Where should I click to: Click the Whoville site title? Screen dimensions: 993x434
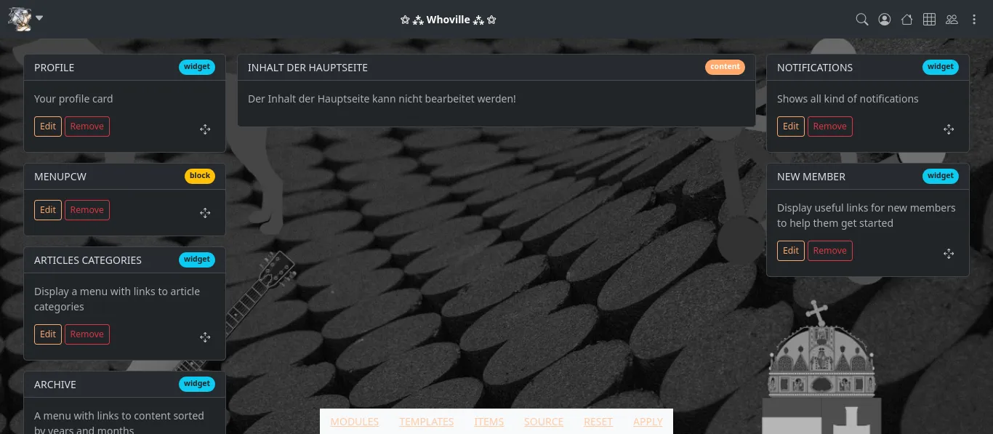(x=449, y=20)
